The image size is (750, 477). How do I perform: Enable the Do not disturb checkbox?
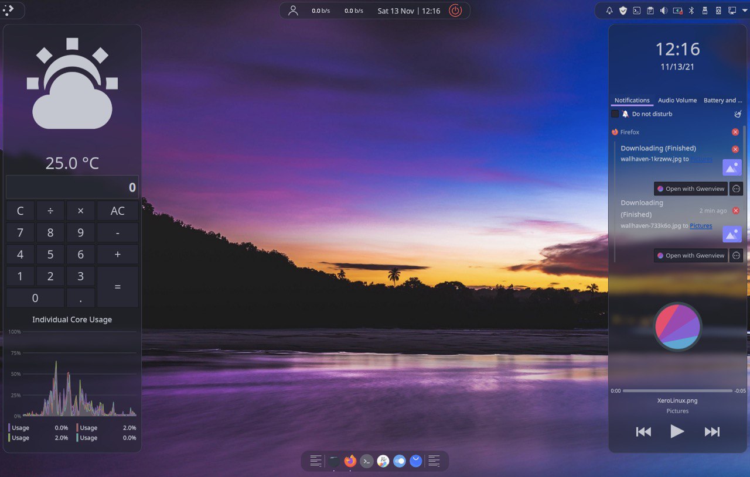(x=615, y=114)
